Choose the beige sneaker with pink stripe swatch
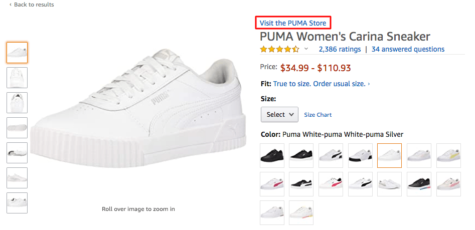This screenshot has height=230, width=475. [x=448, y=184]
